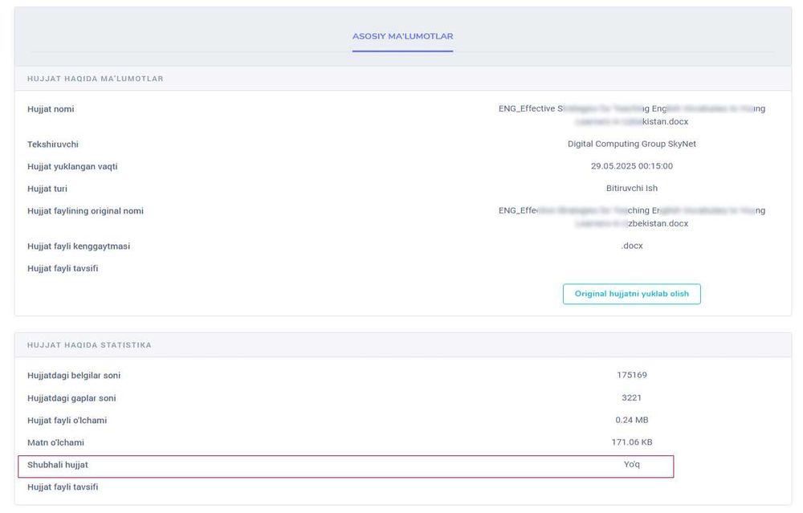Switch to the ASOSIY MA'LUMOTLAR tab
The width and height of the screenshot is (803, 513).
[x=402, y=37]
